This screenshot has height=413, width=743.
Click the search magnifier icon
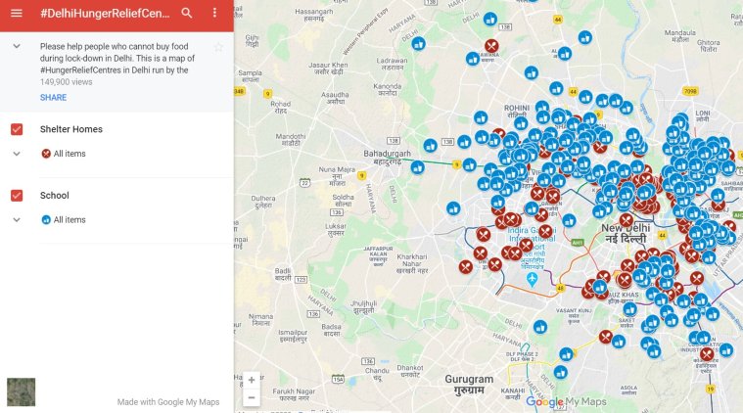click(187, 14)
